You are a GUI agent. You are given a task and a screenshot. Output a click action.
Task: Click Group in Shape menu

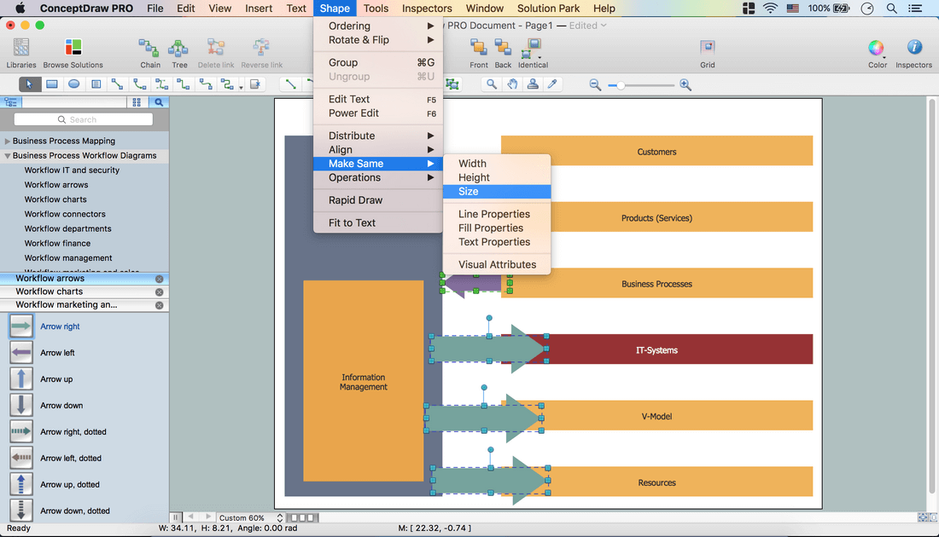(378, 62)
